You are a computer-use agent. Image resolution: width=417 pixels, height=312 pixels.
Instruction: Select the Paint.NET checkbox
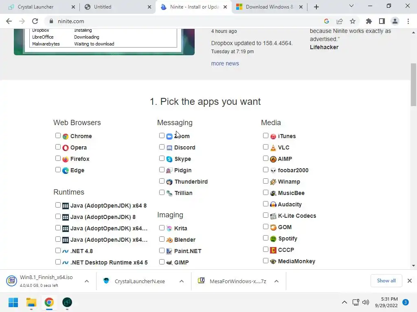[x=162, y=251]
